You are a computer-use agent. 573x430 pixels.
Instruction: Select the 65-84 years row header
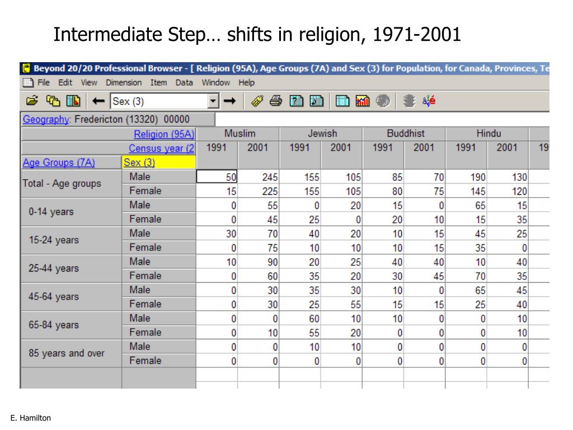click(x=71, y=325)
